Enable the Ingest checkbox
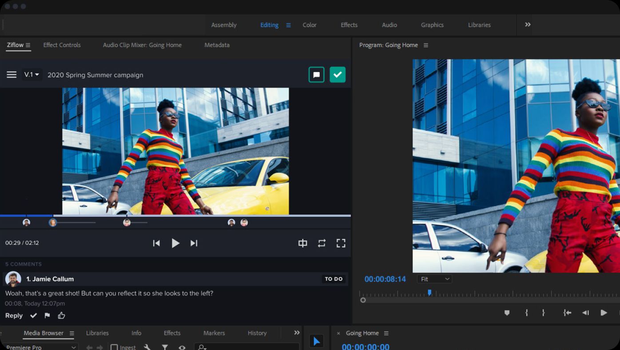620x350 pixels. coord(114,347)
